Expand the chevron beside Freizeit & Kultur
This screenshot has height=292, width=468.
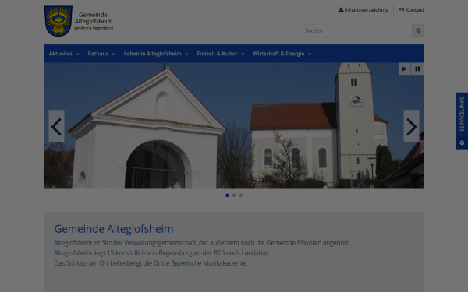pos(243,54)
